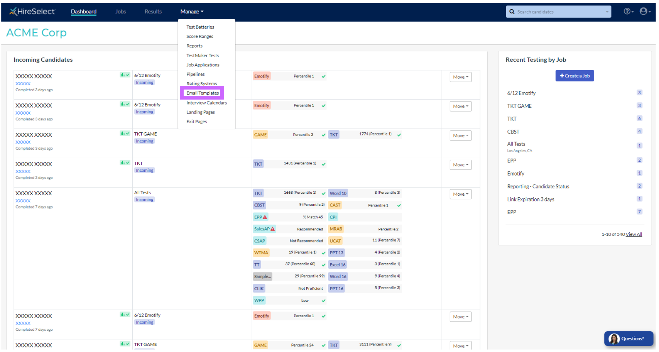This screenshot has height=352, width=659.
Task: Open Email Templates menu entry
Action: coord(203,93)
